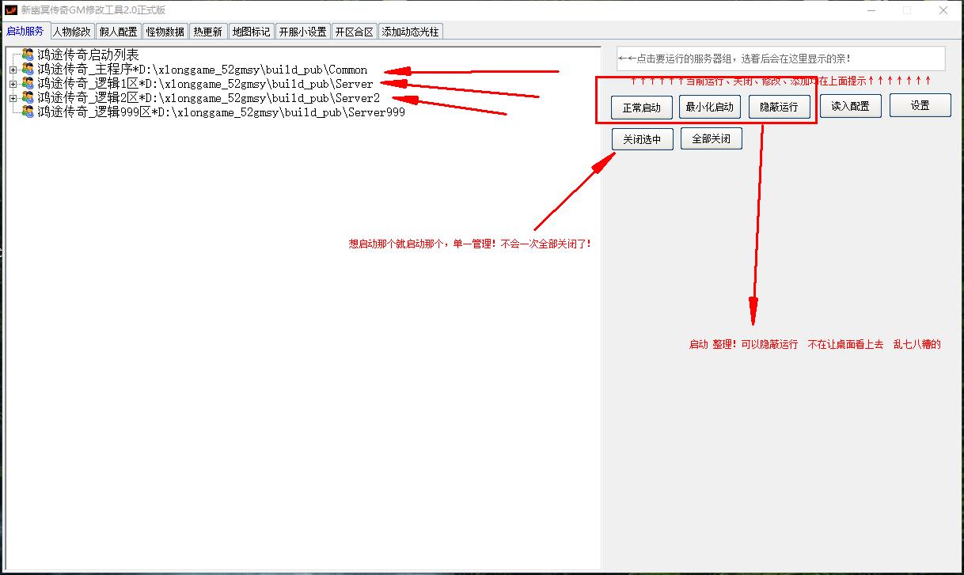Click the icon of the 逻辑1区 Server entry
Image resolution: width=964 pixels, height=575 pixels.
tap(28, 83)
